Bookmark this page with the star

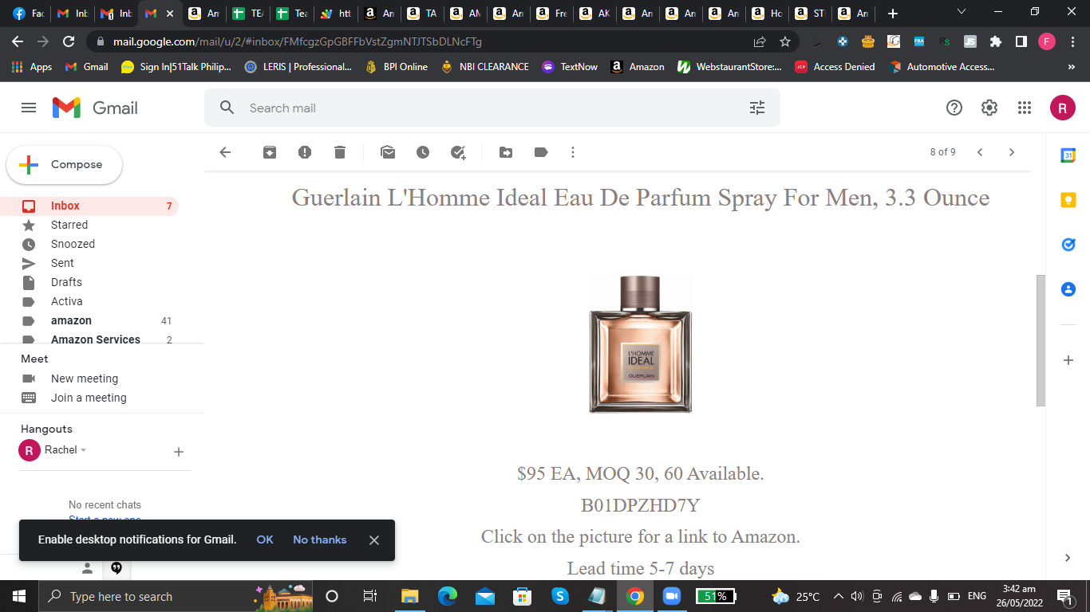click(785, 41)
